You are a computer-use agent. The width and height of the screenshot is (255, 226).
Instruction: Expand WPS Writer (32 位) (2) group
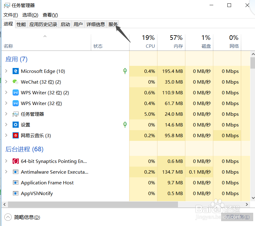[6, 92]
